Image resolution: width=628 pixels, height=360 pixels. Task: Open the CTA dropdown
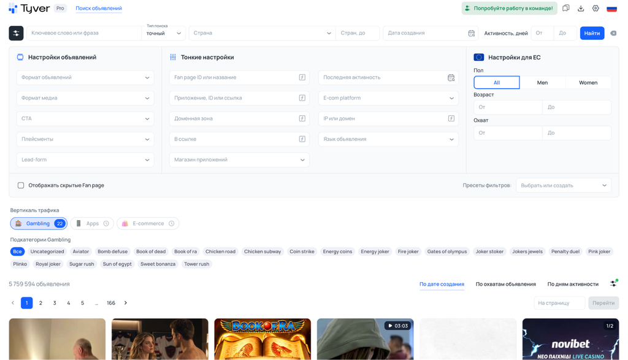click(x=85, y=118)
